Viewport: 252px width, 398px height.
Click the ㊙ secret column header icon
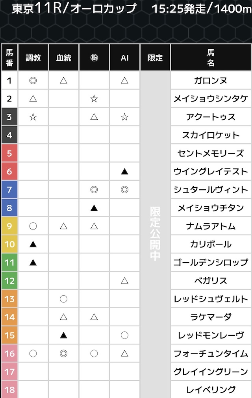click(94, 58)
